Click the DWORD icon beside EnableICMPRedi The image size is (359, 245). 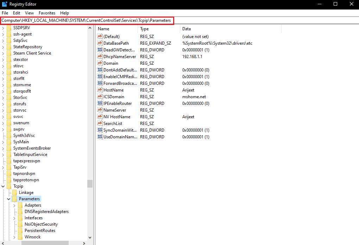(100, 76)
